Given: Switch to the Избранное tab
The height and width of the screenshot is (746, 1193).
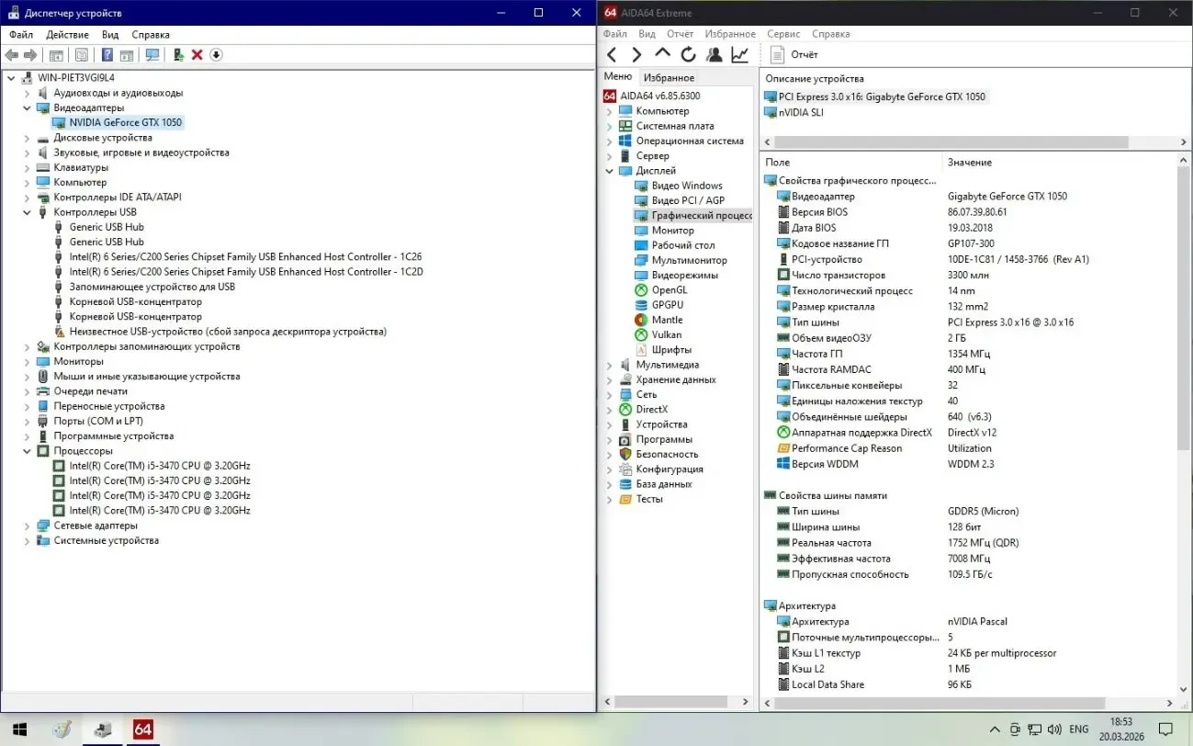Looking at the screenshot, I should [669, 78].
